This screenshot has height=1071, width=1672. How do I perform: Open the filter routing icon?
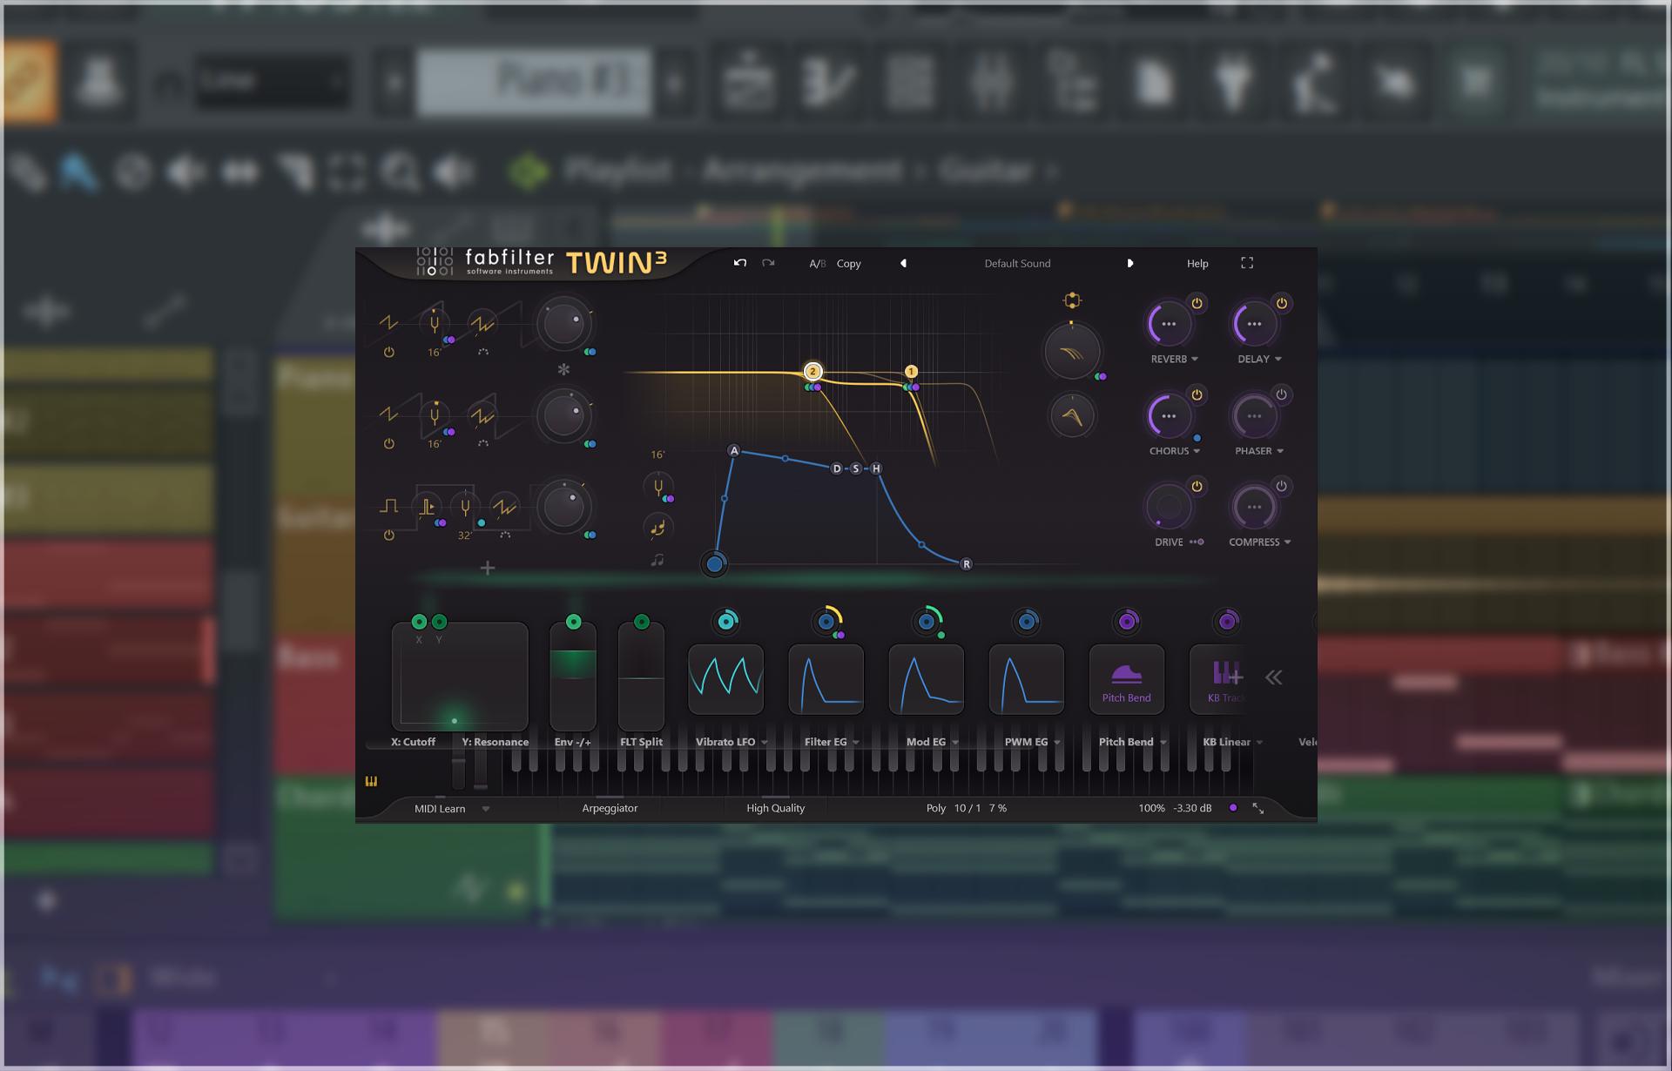pos(1072,300)
